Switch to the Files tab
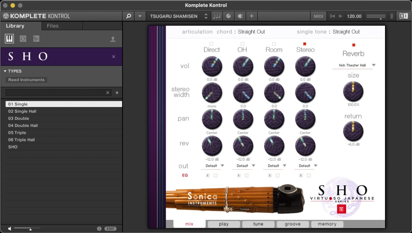The width and height of the screenshot is (412, 233). (53, 26)
